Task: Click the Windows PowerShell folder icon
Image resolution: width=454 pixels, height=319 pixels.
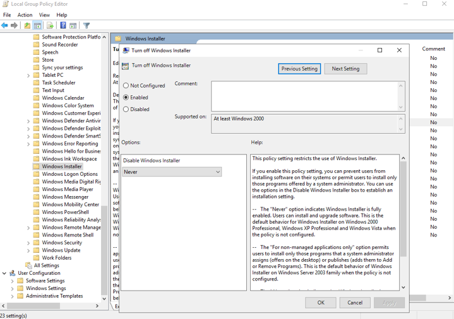Action: click(x=36, y=212)
